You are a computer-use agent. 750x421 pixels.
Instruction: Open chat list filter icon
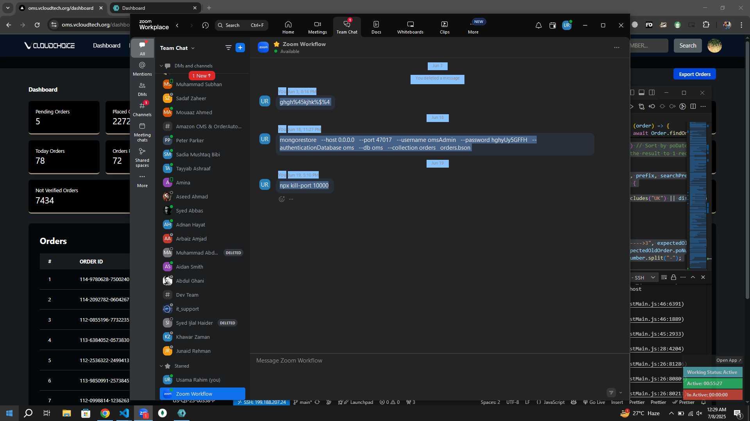pos(229,48)
